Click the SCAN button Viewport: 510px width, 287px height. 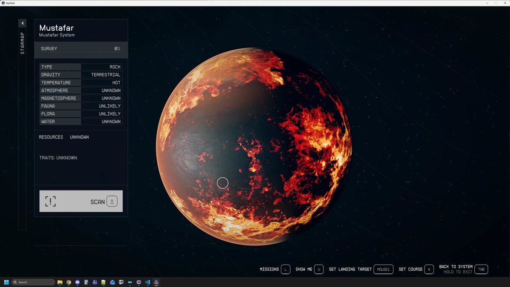[x=81, y=201]
